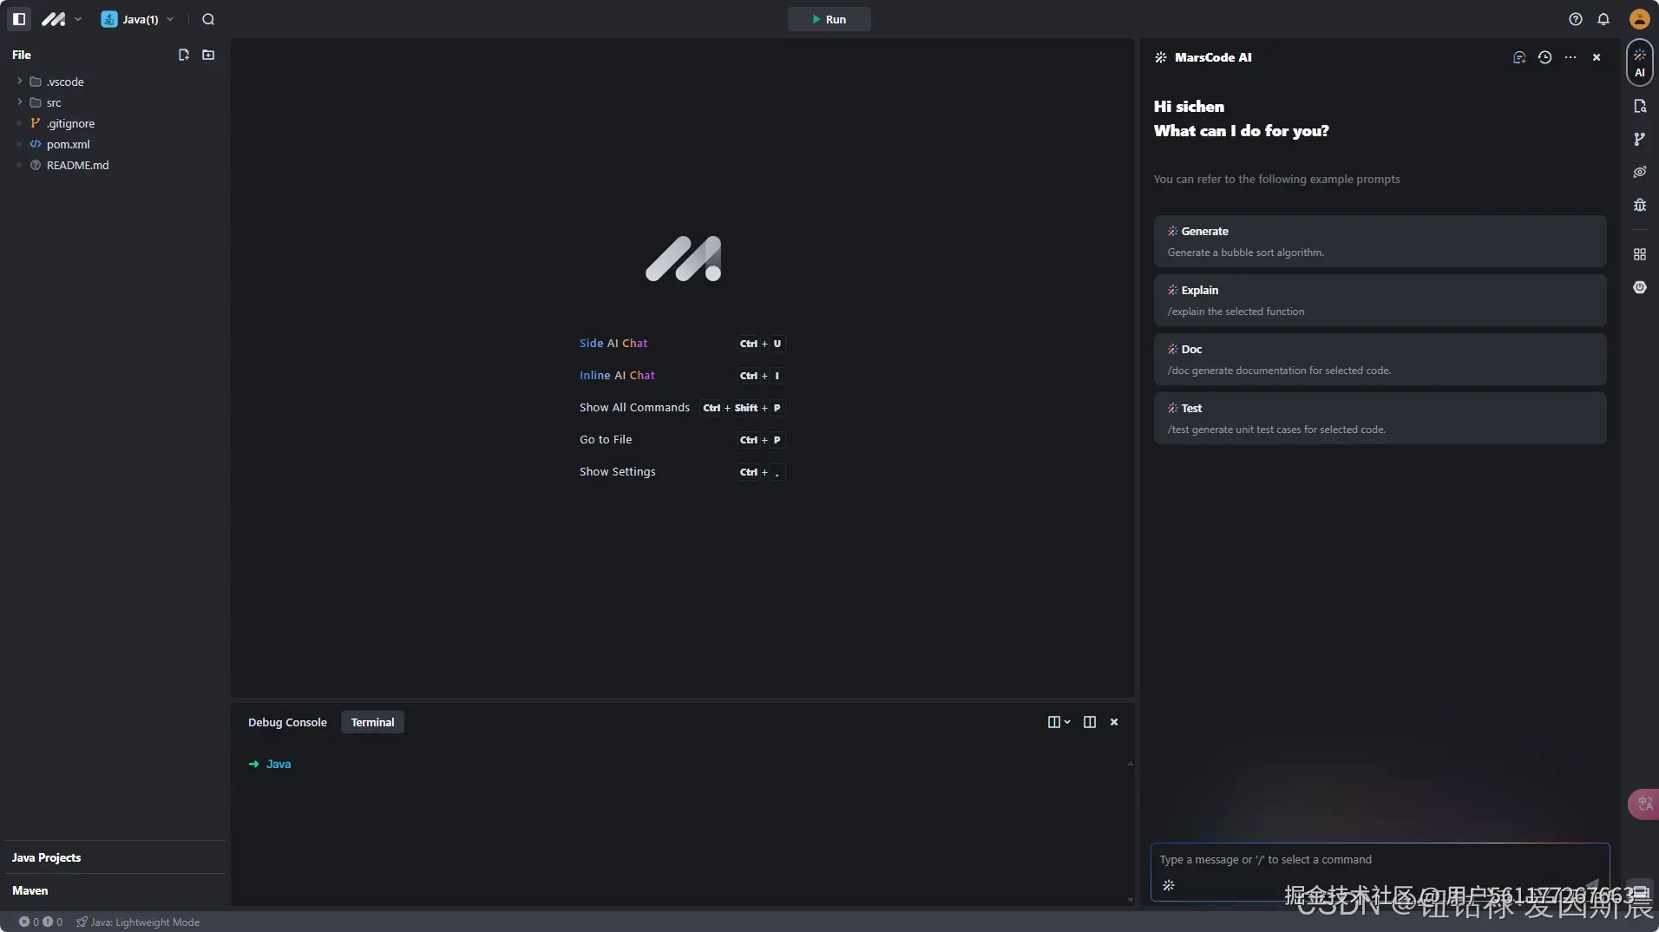The width and height of the screenshot is (1659, 932).
Task: Click the Side AI Chat shortcut link
Action: click(x=613, y=344)
